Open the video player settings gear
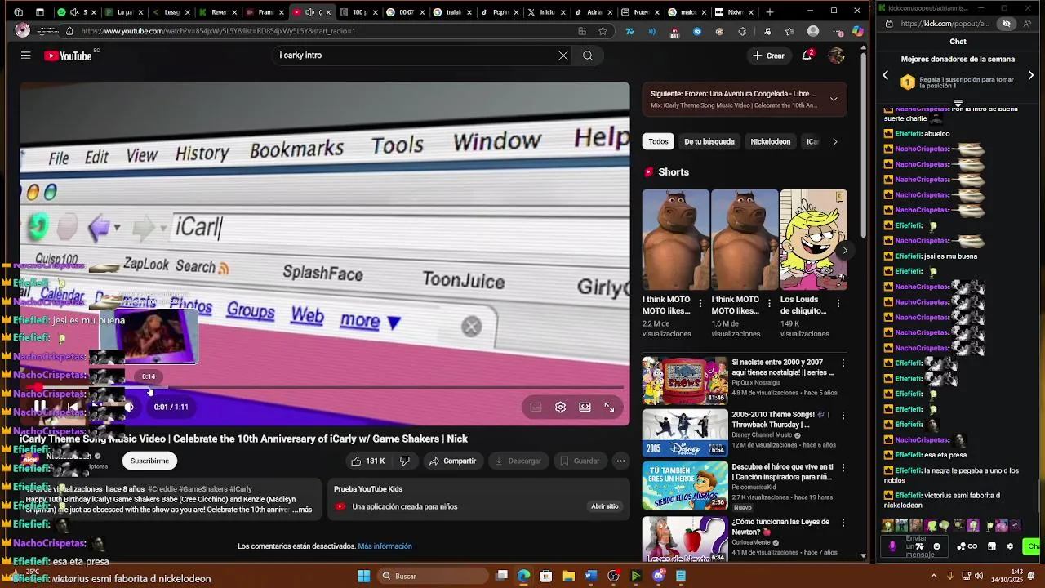 [560, 407]
